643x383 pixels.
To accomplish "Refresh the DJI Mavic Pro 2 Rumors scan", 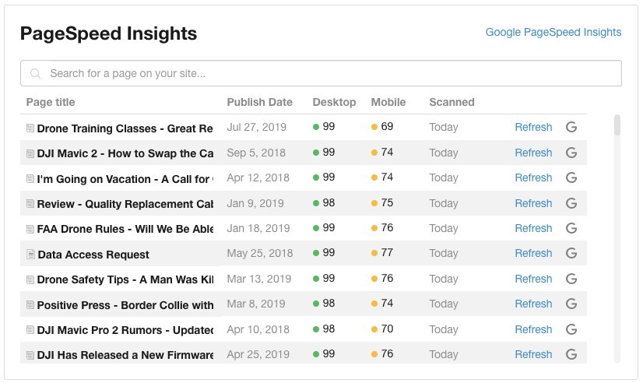I will (533, 329).
